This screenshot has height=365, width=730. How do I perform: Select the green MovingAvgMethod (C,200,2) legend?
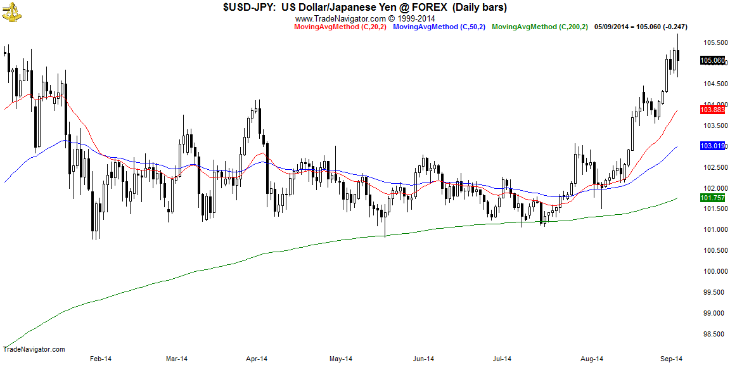pos(539,27)
